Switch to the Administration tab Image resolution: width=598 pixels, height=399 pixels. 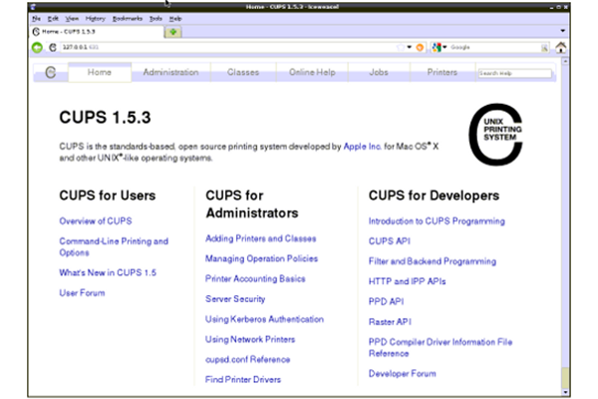point(170,73)
